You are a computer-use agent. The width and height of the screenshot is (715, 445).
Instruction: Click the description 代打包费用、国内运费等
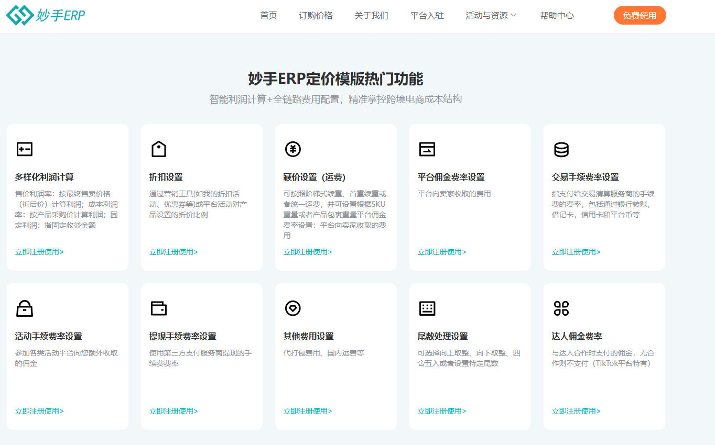tap(324, 353)
